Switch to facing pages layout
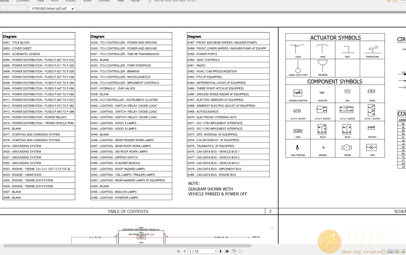Image resolution: width=406 pixels, height=255 pixels. pos(397,251)
